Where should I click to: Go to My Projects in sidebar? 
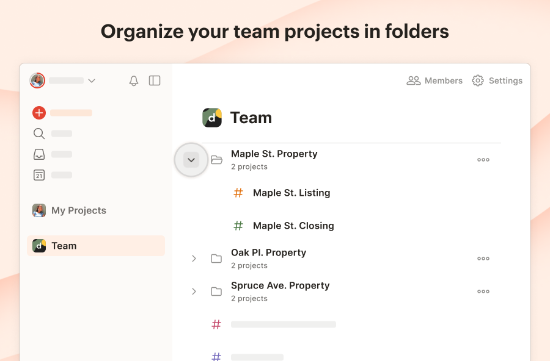(x=78, y=210)
